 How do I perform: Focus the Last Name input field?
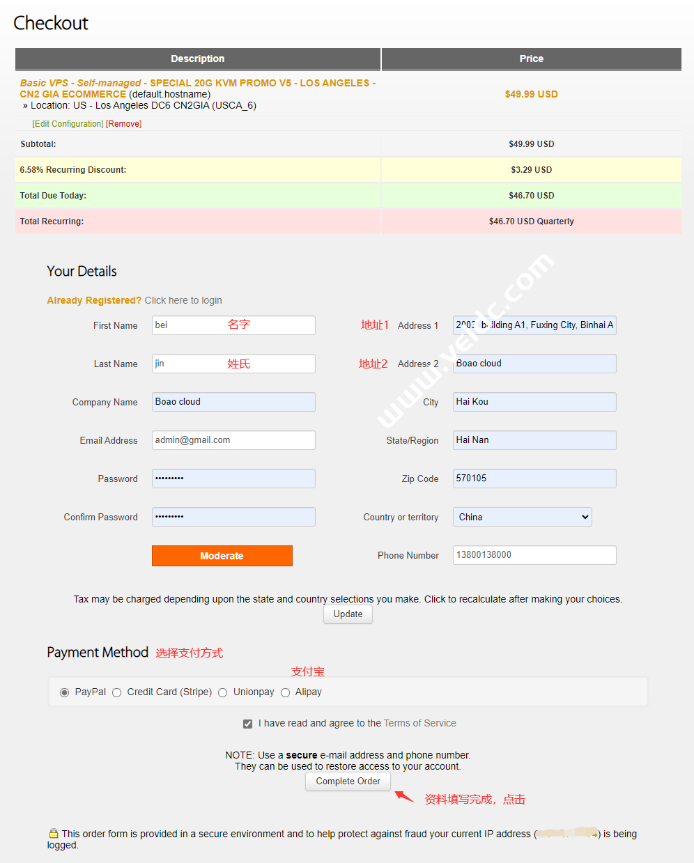point(233,364)
